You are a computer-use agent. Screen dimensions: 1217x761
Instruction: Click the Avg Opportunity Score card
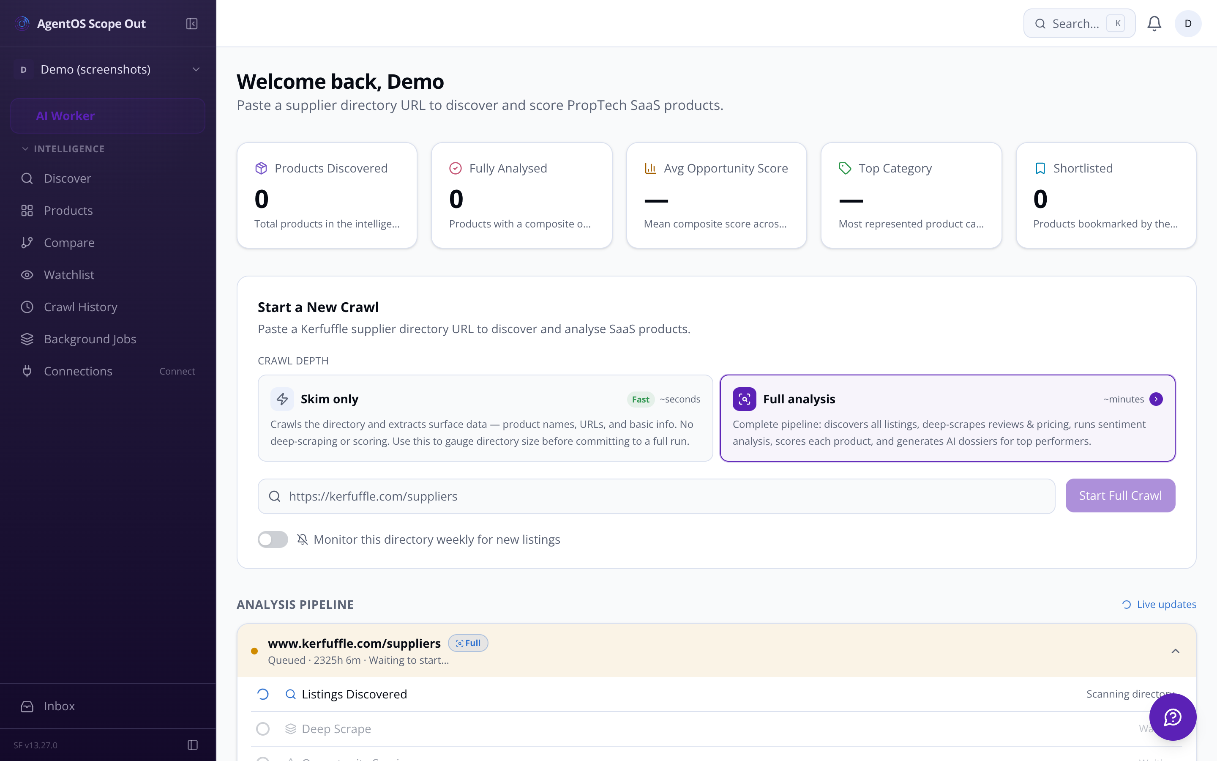click(x=716, y=195)
